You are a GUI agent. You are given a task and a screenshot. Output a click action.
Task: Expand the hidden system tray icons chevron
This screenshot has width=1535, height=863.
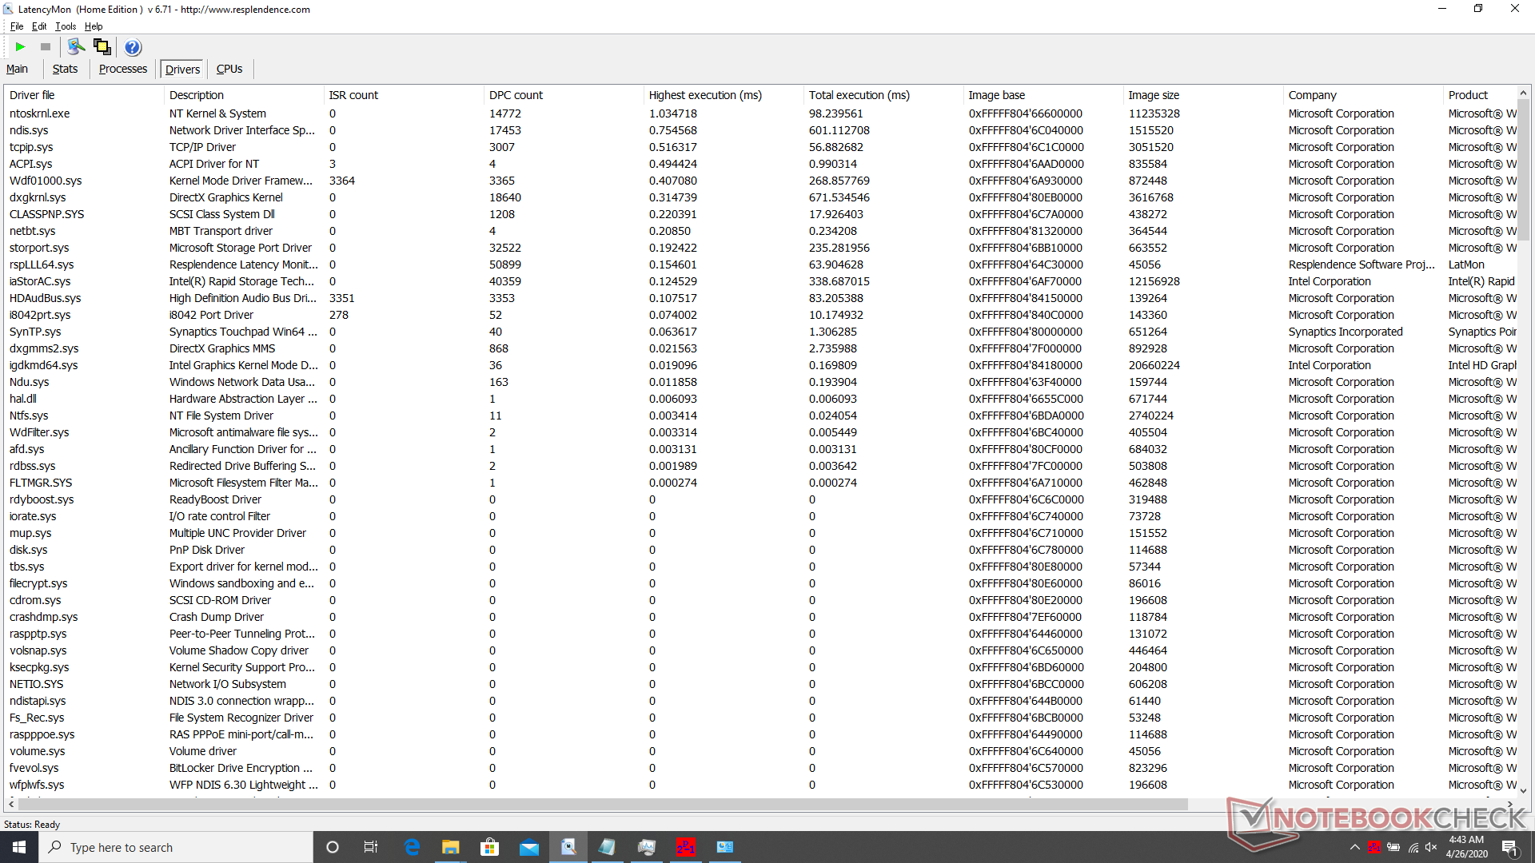coord(1354,847)
